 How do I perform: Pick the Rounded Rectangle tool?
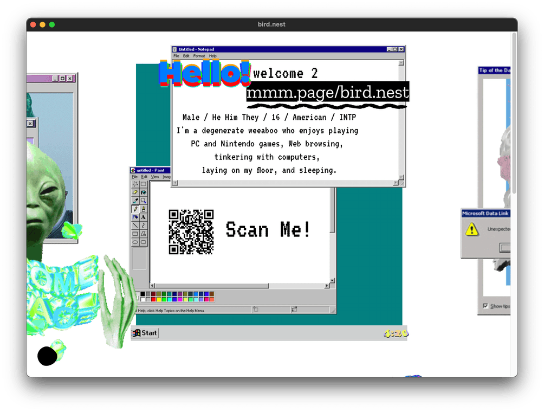pos(143,242)
